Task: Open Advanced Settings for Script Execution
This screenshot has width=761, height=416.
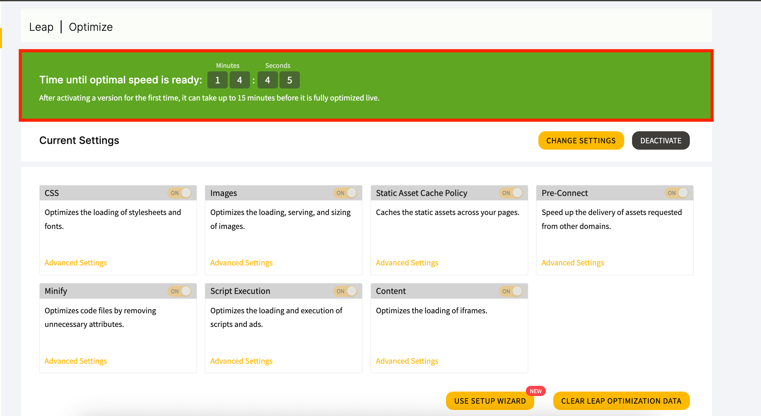Action: pyautogui.click(x=241, y=361)
